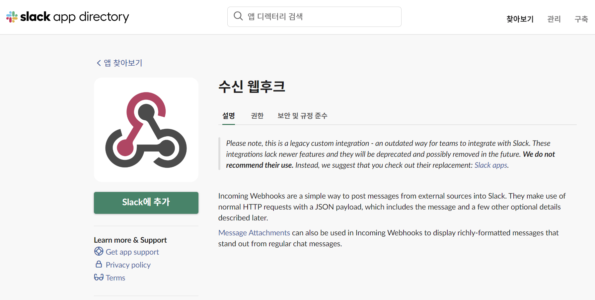Open the Privacy policy link
Viewport: 595px width, 300px height.
(x=128, y=265)
